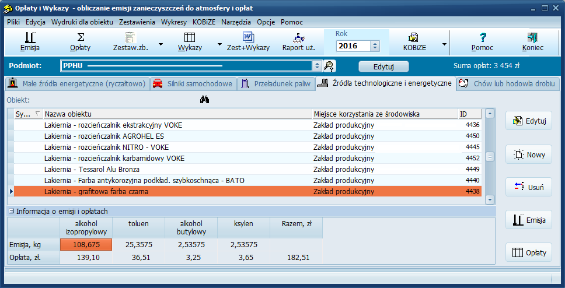Open the Wykresy menu
565x288 pixels.
(x=174, y=22)
